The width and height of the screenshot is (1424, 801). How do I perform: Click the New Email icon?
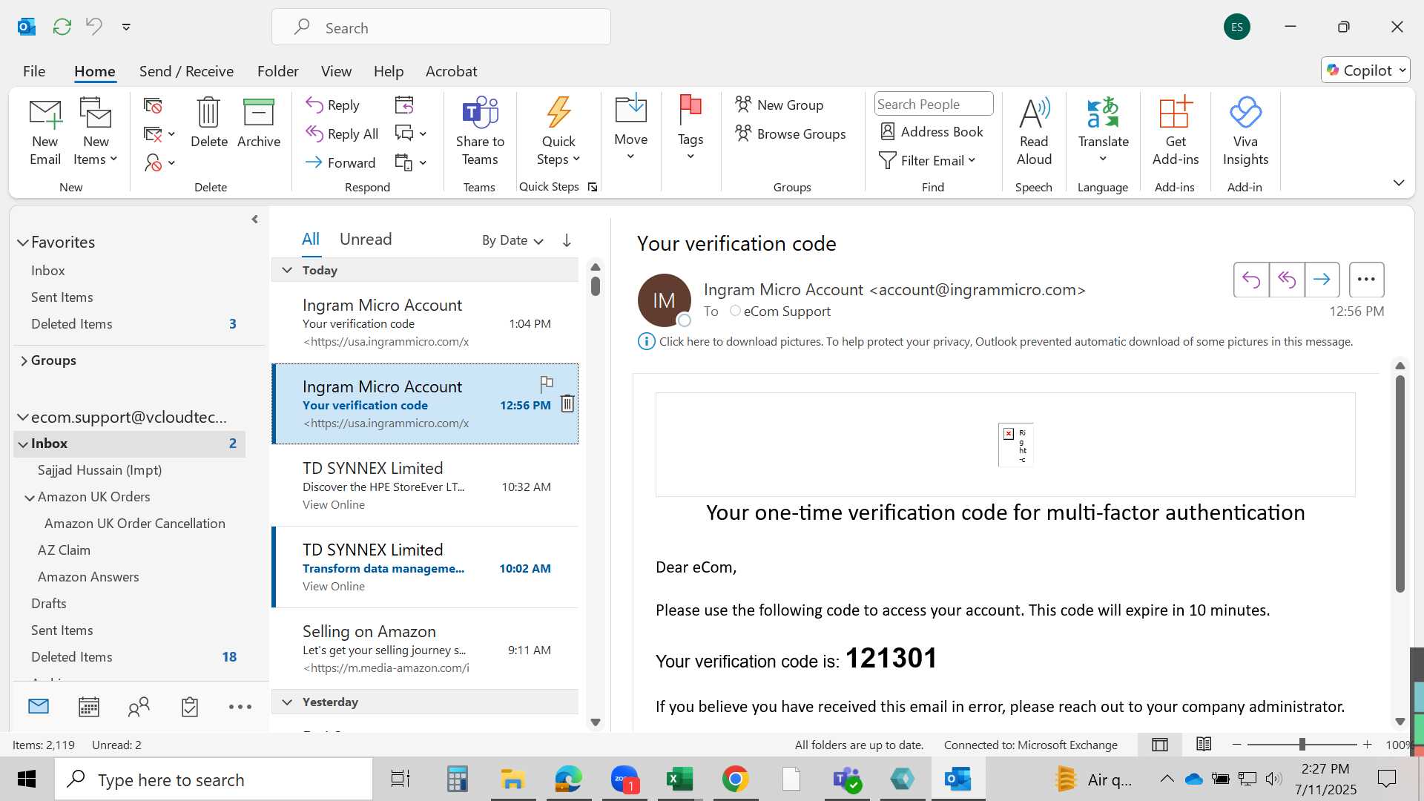pyautogui.click(x=45, y=132)
